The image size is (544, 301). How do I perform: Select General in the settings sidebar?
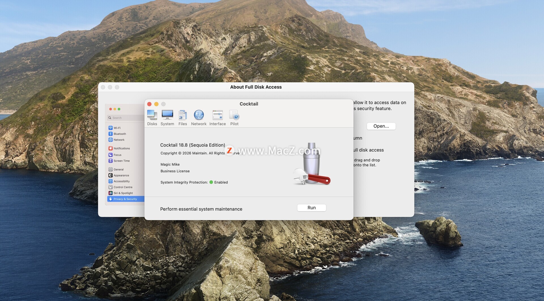coord(118,169)
